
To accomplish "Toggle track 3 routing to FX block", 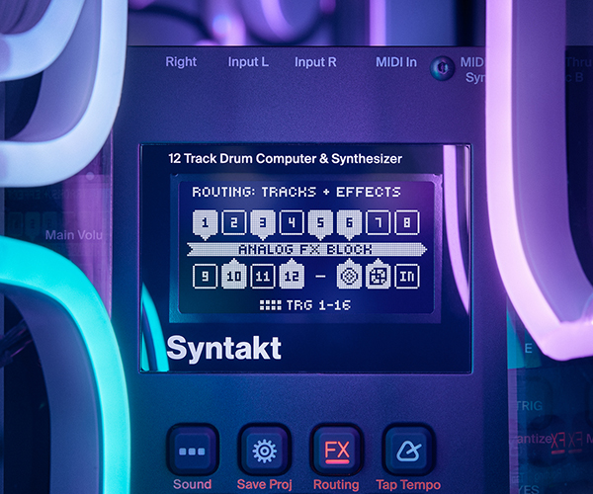I will point(263,224).
